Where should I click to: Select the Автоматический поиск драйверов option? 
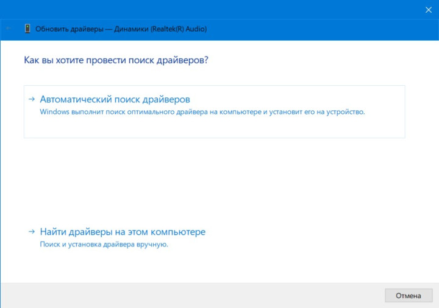pyautogui.click(x=115, y=99)
